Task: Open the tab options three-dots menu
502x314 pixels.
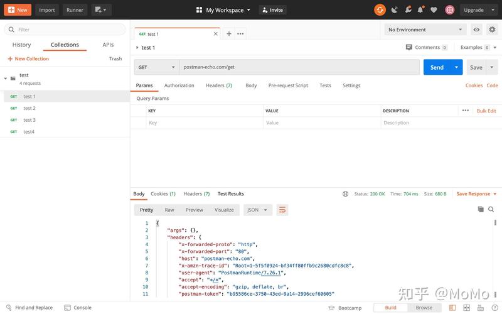Action: tap(240, 34)
